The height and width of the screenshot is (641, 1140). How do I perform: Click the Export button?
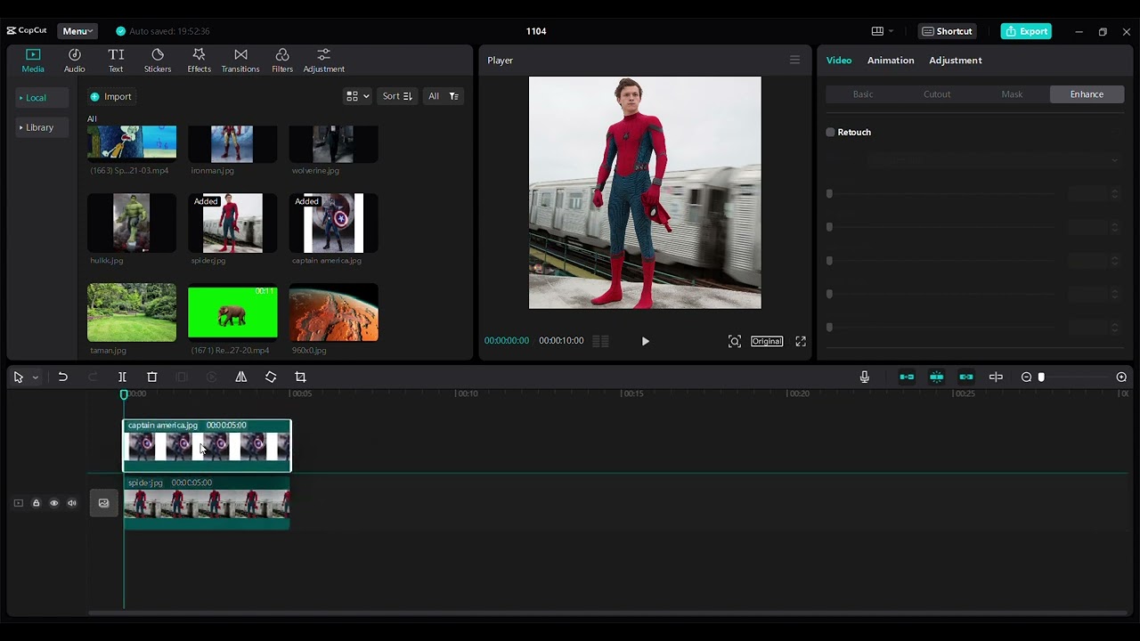pyautogui.click(x=1026, y=31)
